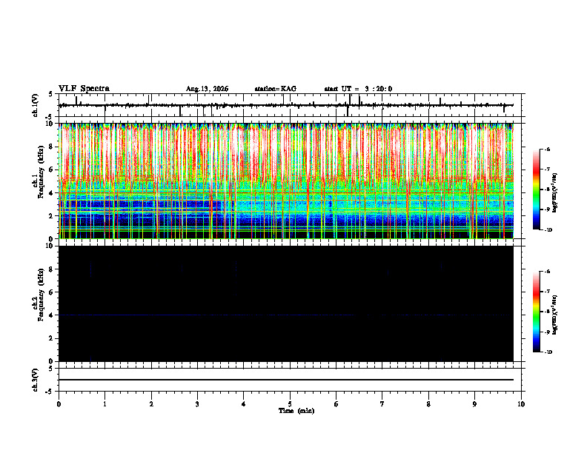Click the station=KAG label
The height and width of the screenshot is (453, 587).
tap(276, 89)
